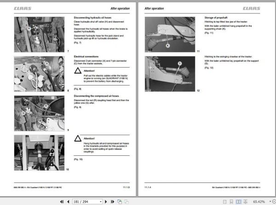Switch to continuous facing view
276x205 pixels.
point(245,202)
